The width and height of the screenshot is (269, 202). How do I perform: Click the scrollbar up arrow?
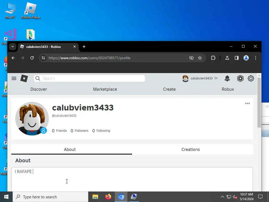click(259, 75)
